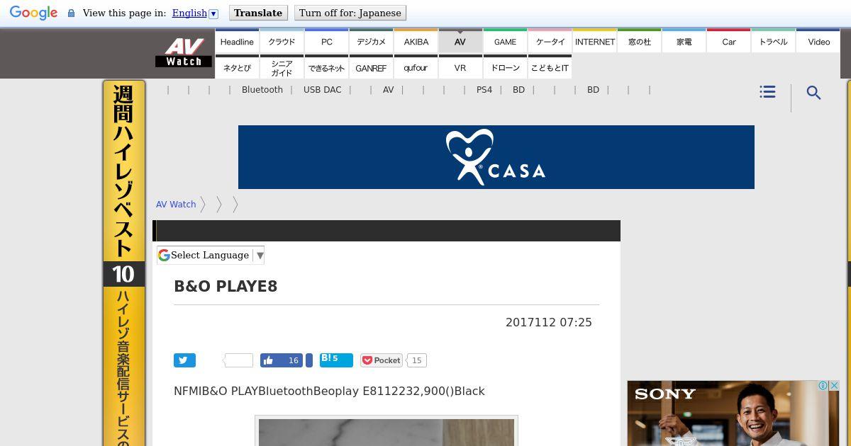Open the Car tab
The image size is (851, 446).
pos(729,41)
